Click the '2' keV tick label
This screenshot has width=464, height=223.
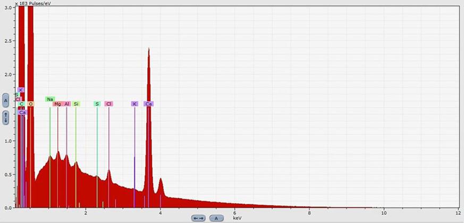[86, 213]
